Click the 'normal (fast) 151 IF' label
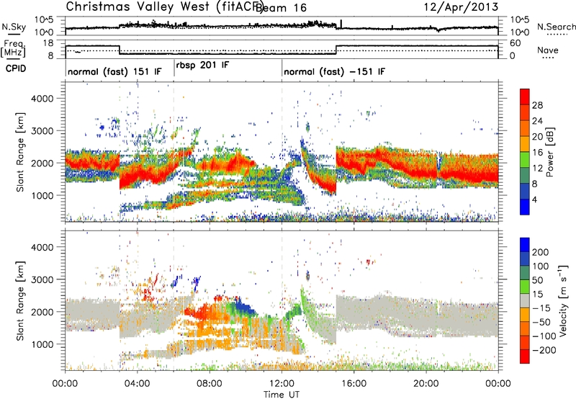 tap(114, 71)
